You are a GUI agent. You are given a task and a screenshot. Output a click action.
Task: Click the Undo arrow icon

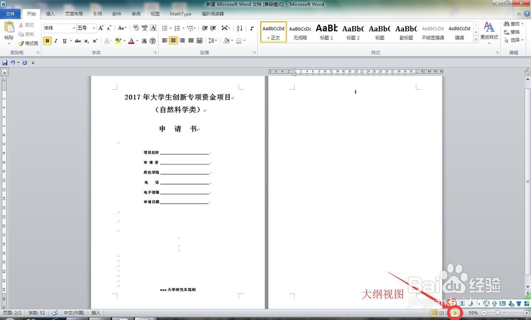pyautogui.click(x=13, y=63)
